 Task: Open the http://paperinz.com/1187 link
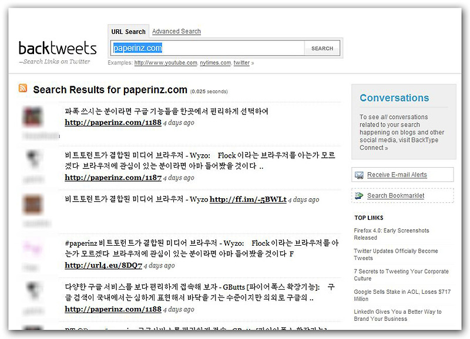tap(113, 178)
